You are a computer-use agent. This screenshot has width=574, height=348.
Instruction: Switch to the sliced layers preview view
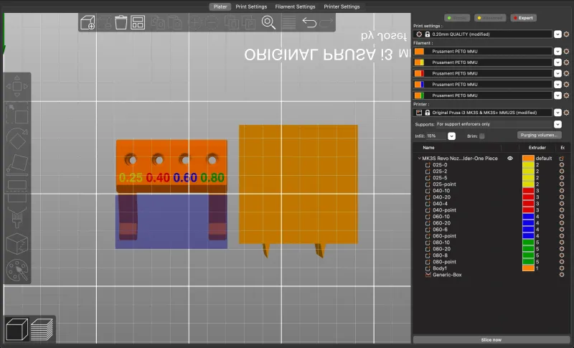point(42,329)
